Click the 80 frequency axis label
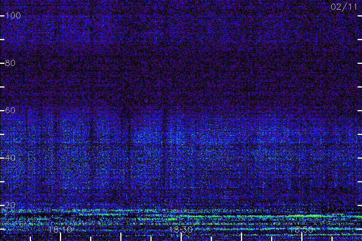The width and height of the screenshot is (362, 241). (x=10, y=63)
